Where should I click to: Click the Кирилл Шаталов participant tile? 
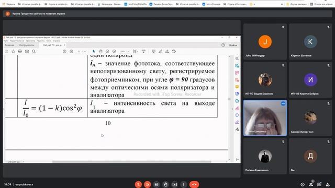pos(310,42)
